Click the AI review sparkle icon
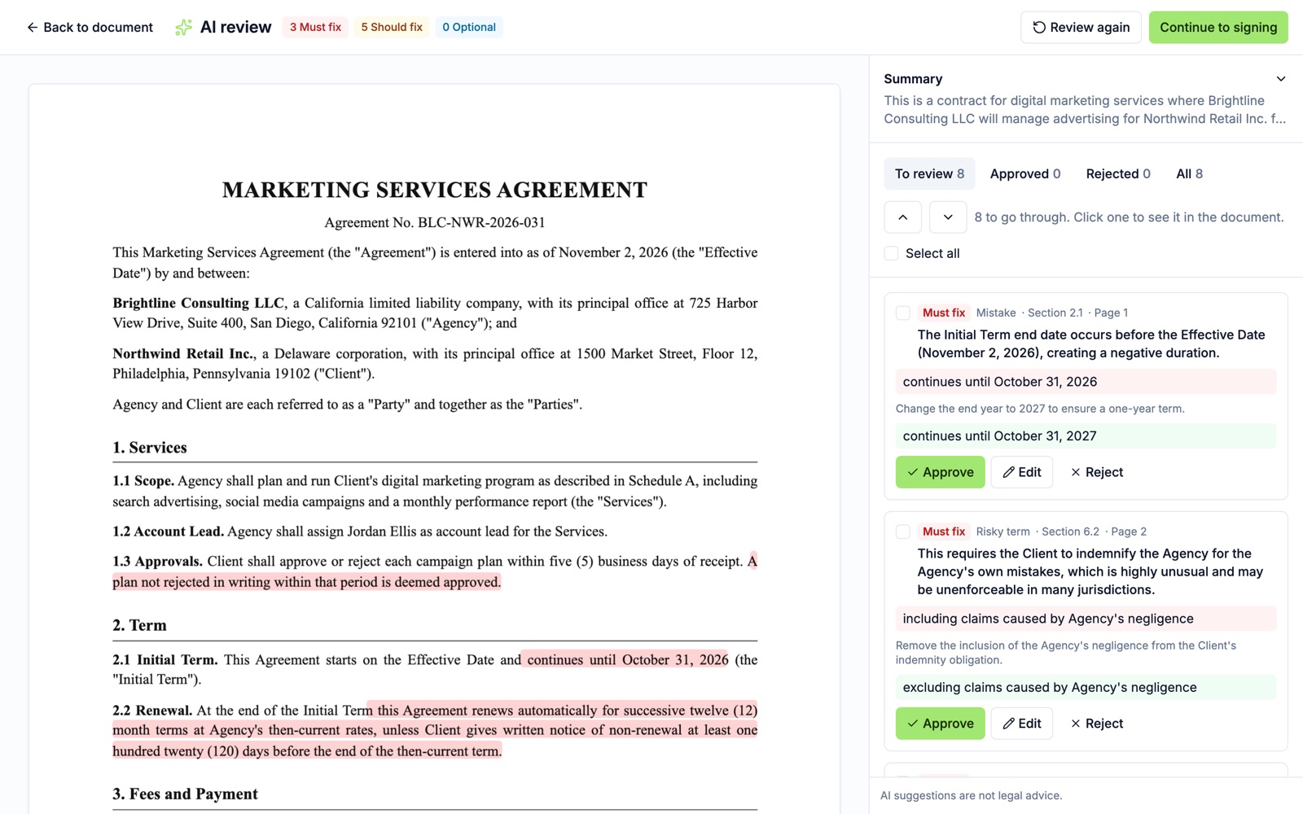1303x814 pixels. (x=184, y=28)
